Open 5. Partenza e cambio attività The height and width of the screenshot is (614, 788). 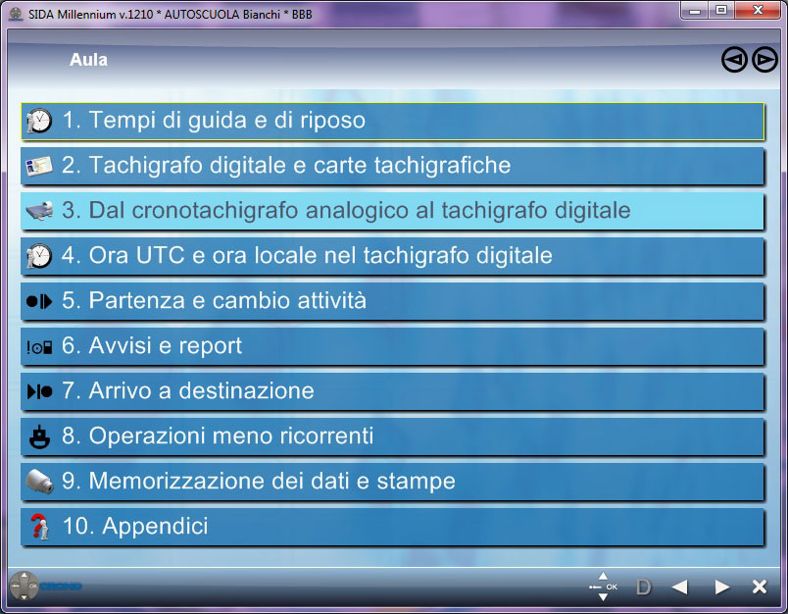click(x=392, y=301)
